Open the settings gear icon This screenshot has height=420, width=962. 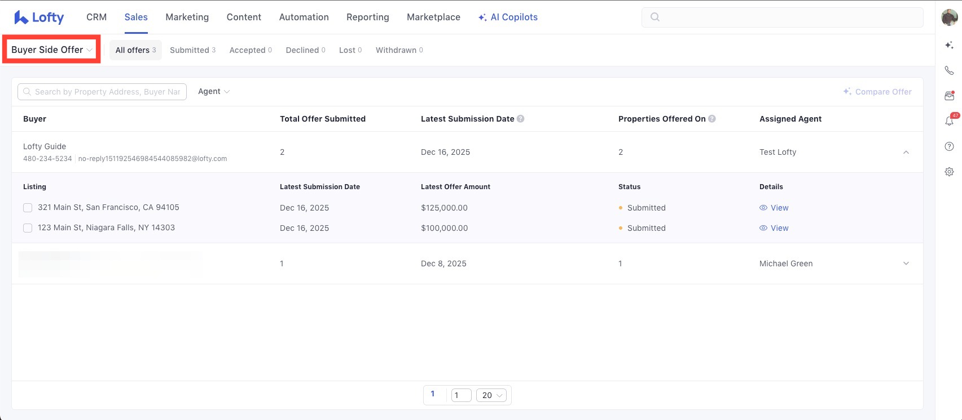(949, 172)
